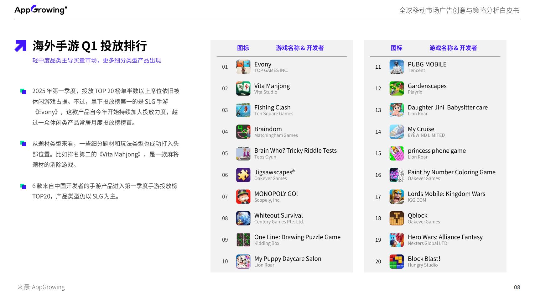Click the developer name 'Hungry Studio'
The width and height of the screenshot is (535, 301).
pos(423,265)
